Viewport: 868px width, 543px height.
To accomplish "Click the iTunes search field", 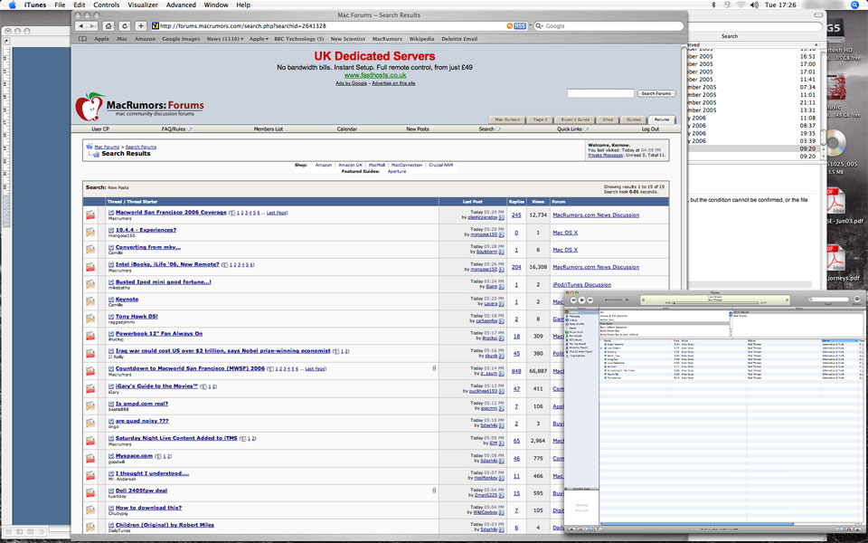I will click(829, 300).
